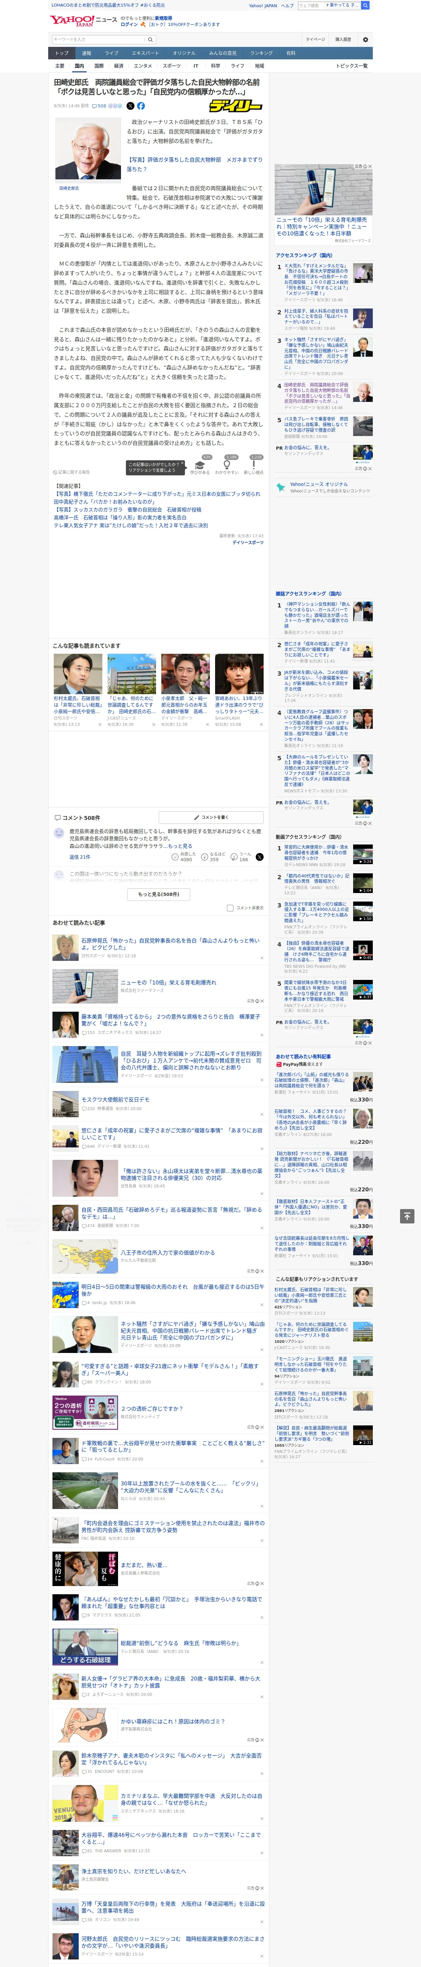Click the 記事に関する報告 icon link
The height and width of the screenshot is (1967, 421).
[71, 472]
